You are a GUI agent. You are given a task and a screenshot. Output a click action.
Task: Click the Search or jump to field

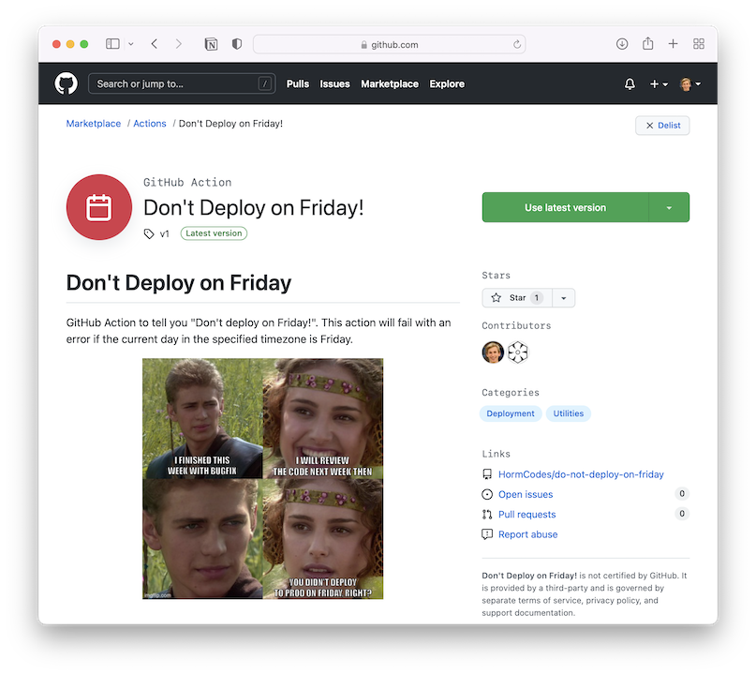tap(182, 84)
